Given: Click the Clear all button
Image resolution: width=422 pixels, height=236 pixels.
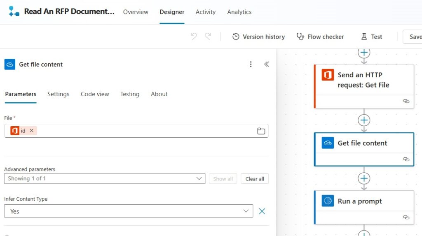Looking at the screenshot, I should (x=255, y=179).
